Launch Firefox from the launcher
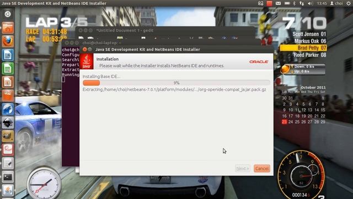This screenshot has width=353, height=199. point(8,41)
